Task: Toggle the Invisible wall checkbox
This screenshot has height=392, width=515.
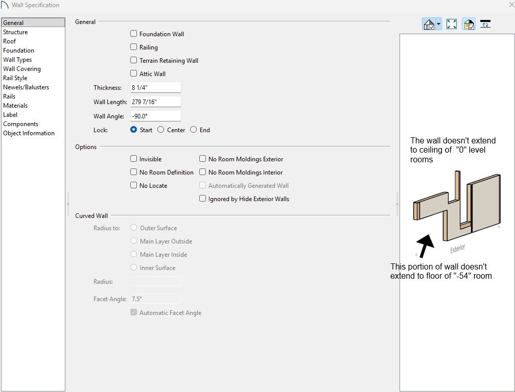Action: (134, 159)
